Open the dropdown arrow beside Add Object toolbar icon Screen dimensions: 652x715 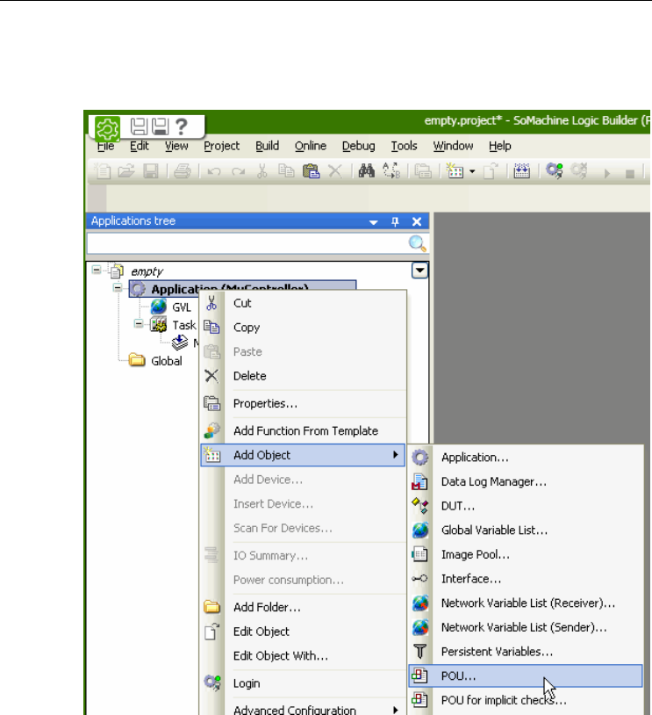click(472, 172)
